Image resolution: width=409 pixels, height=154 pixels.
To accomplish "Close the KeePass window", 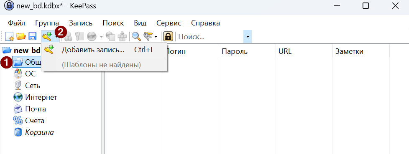I will click(396, 6).
